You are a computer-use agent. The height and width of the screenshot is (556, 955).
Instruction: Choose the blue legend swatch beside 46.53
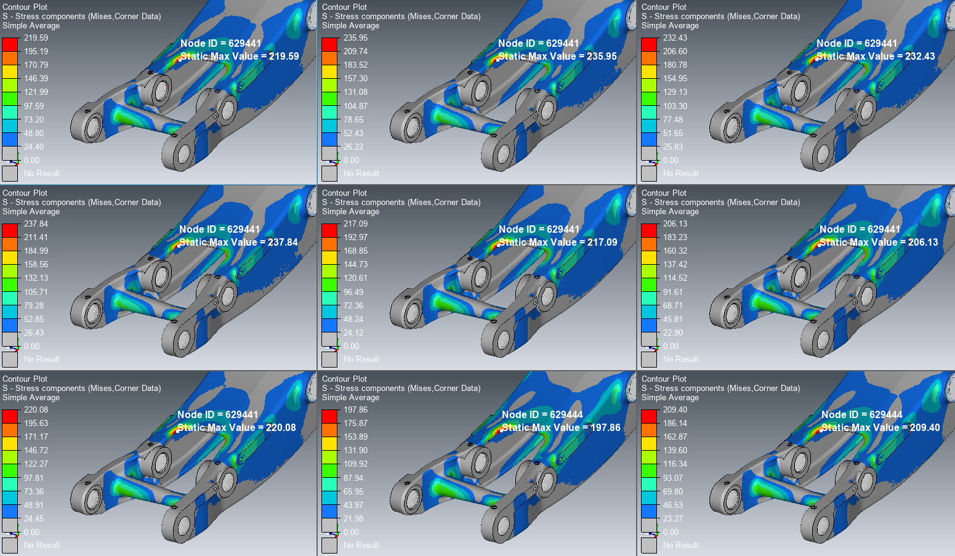[649, 512]
